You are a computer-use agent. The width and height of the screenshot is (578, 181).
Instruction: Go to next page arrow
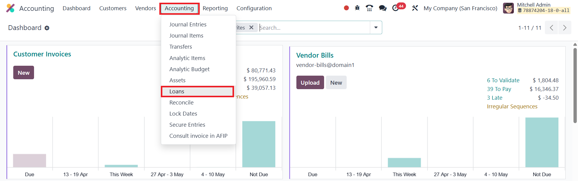tap(565, 28)
